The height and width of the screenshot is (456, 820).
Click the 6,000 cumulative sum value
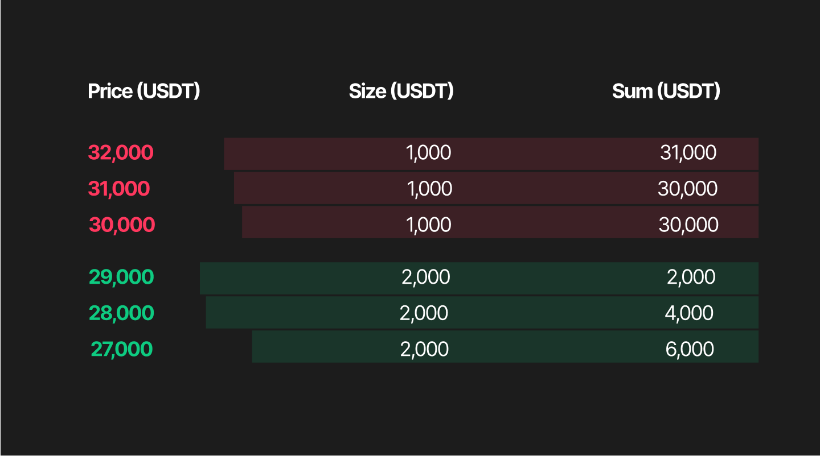tap(690, 349)
